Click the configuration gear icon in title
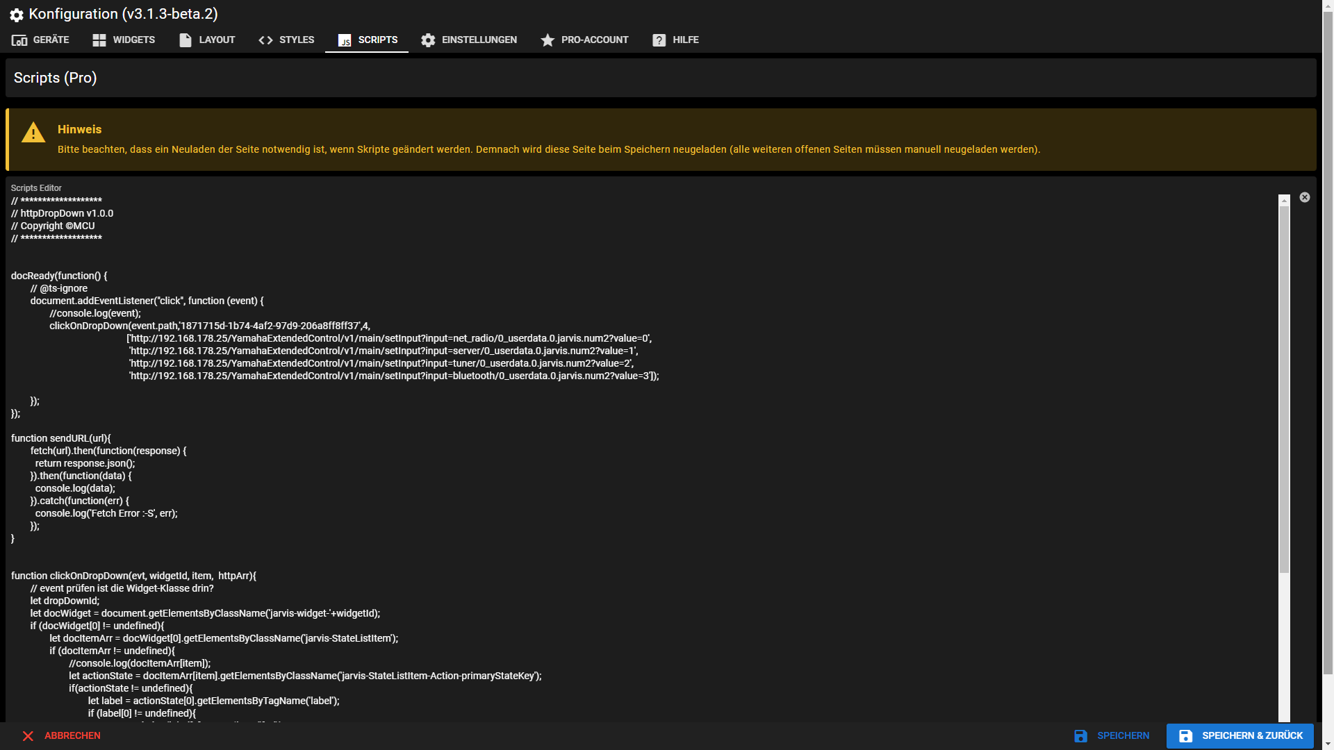This screenshot has width=1334, height=750. tap(17, 15)
